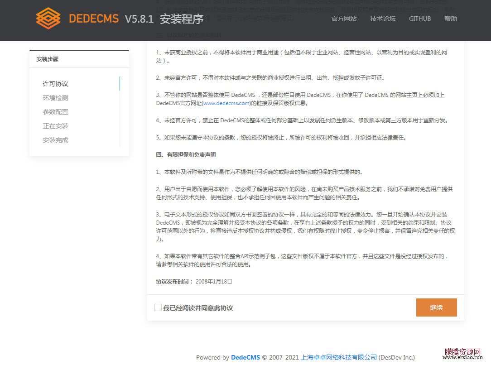Click the DedeCMS orange logo icon
Screen dimensions: 491x365
pos(48,19)
